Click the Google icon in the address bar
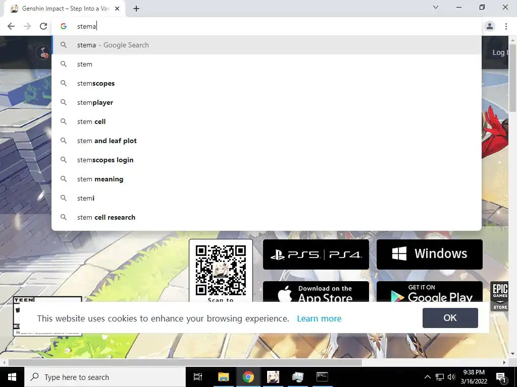Viewport: 517px width, 387px height. (64, 26)
